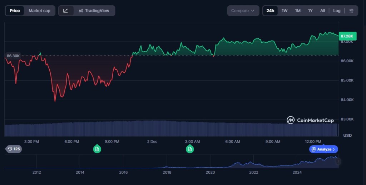The image size is (366, 185).
Task: Open the 125 history clock badge
Action: point(14,149)
